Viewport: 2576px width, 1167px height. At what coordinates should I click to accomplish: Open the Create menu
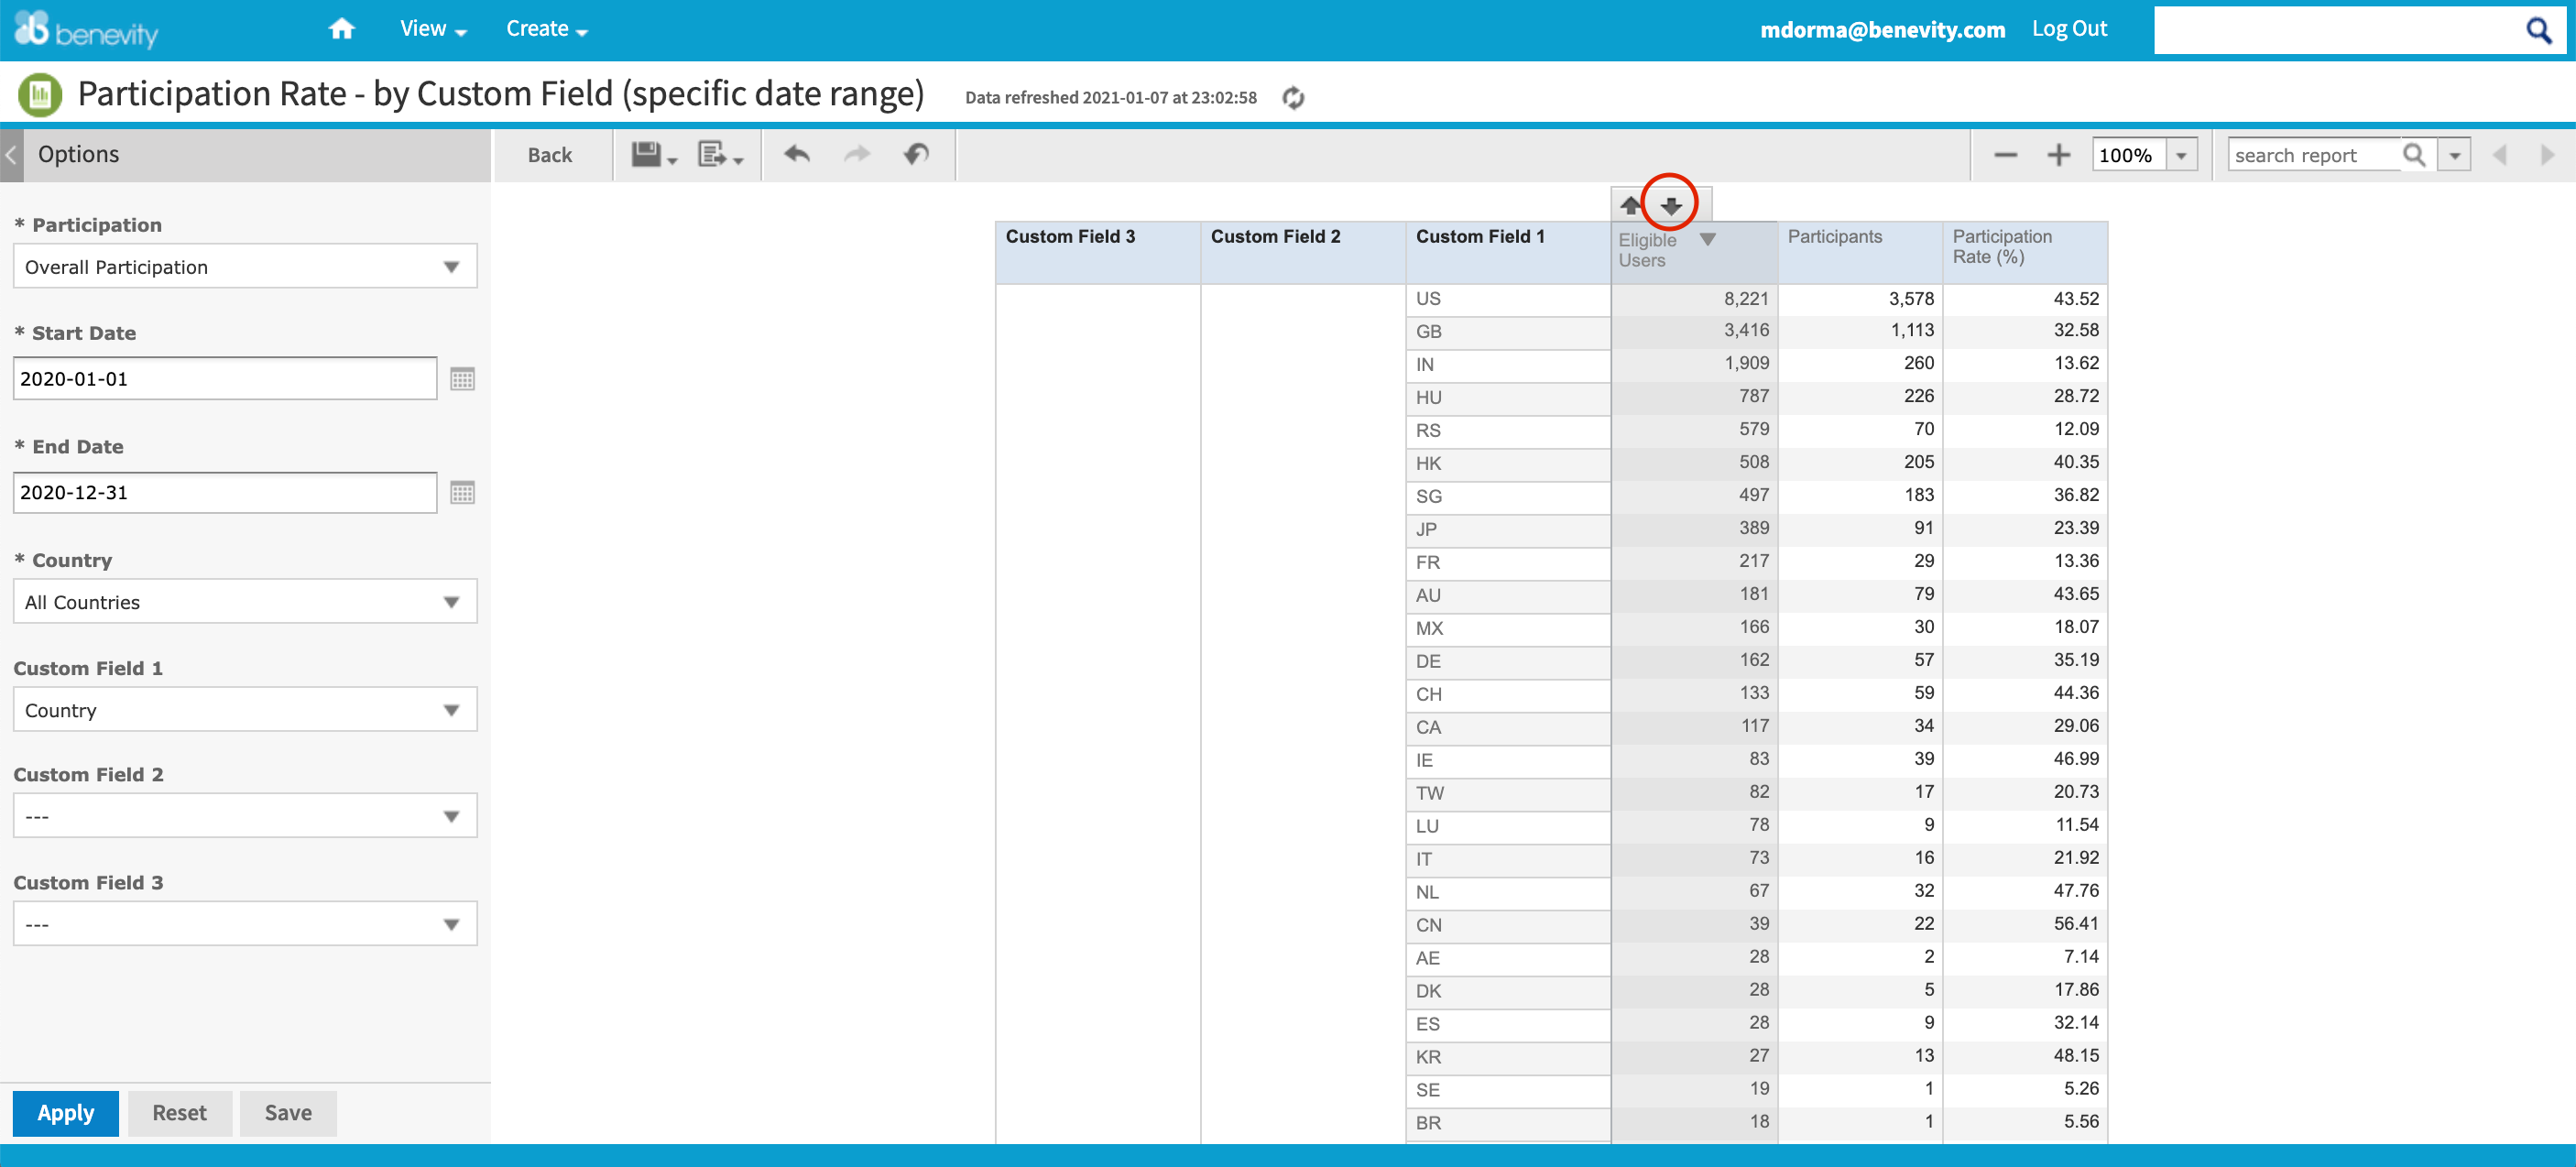[x=546, y=29]
